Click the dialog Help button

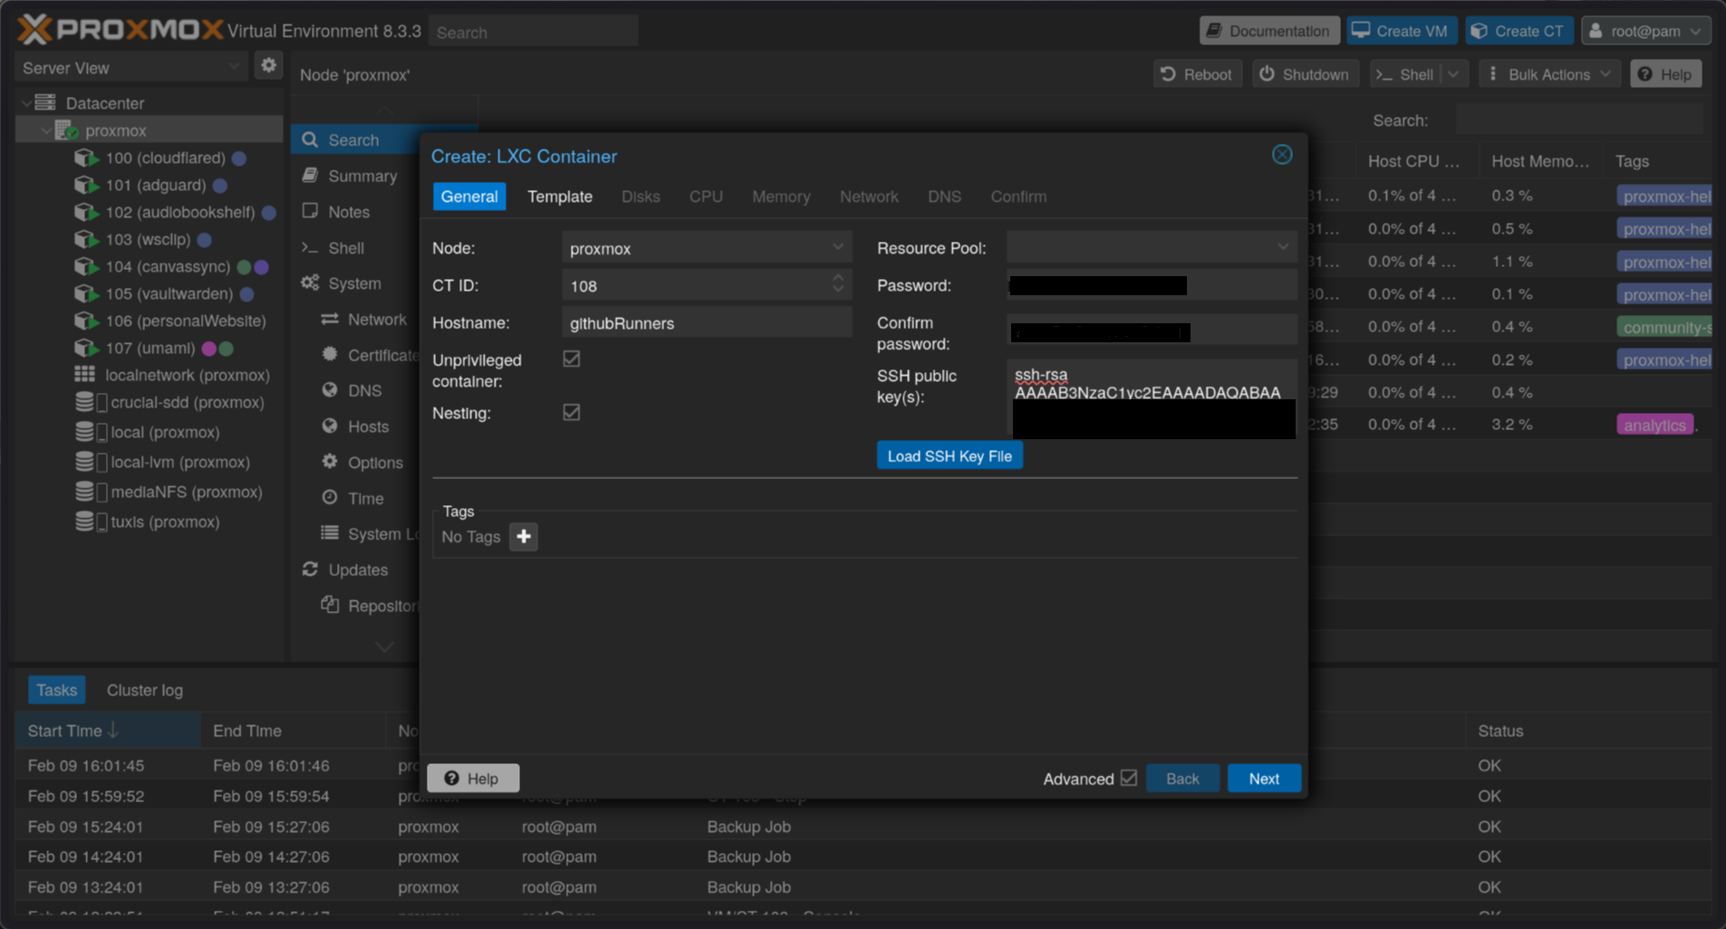pyautogui.click(x=473, y=779)
